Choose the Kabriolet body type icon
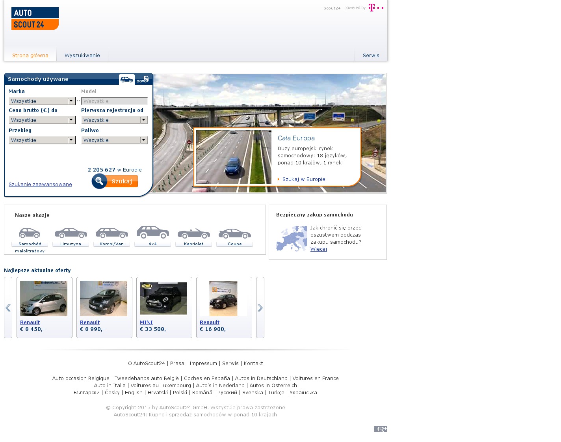The height and width of the screenshot is (442, 561). tap(194, 234)
